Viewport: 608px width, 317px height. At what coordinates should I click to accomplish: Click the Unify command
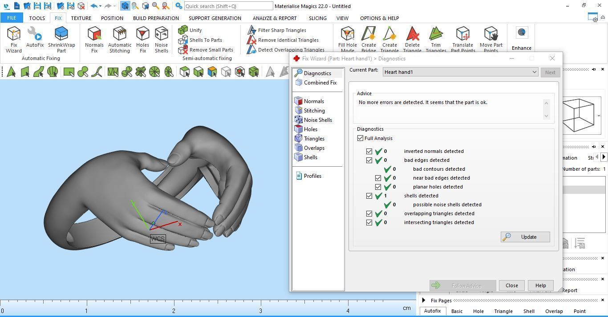[x=190, y=30]
